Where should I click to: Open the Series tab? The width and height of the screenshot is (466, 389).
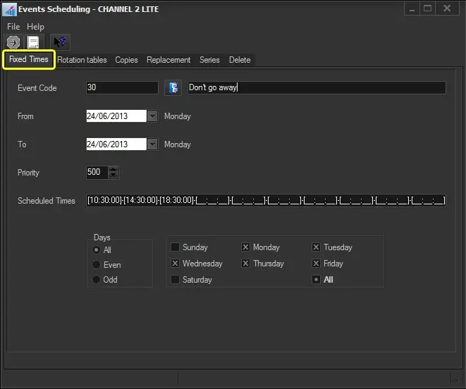(209, 60)
